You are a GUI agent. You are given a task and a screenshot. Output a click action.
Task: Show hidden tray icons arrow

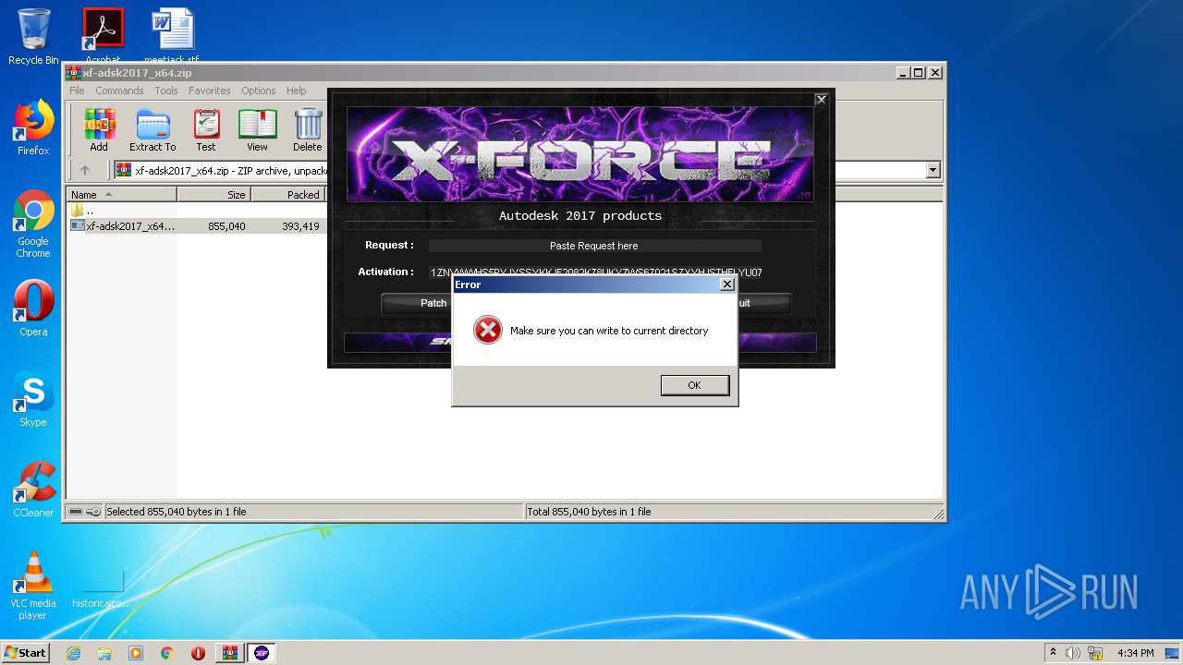[1053, 653]
